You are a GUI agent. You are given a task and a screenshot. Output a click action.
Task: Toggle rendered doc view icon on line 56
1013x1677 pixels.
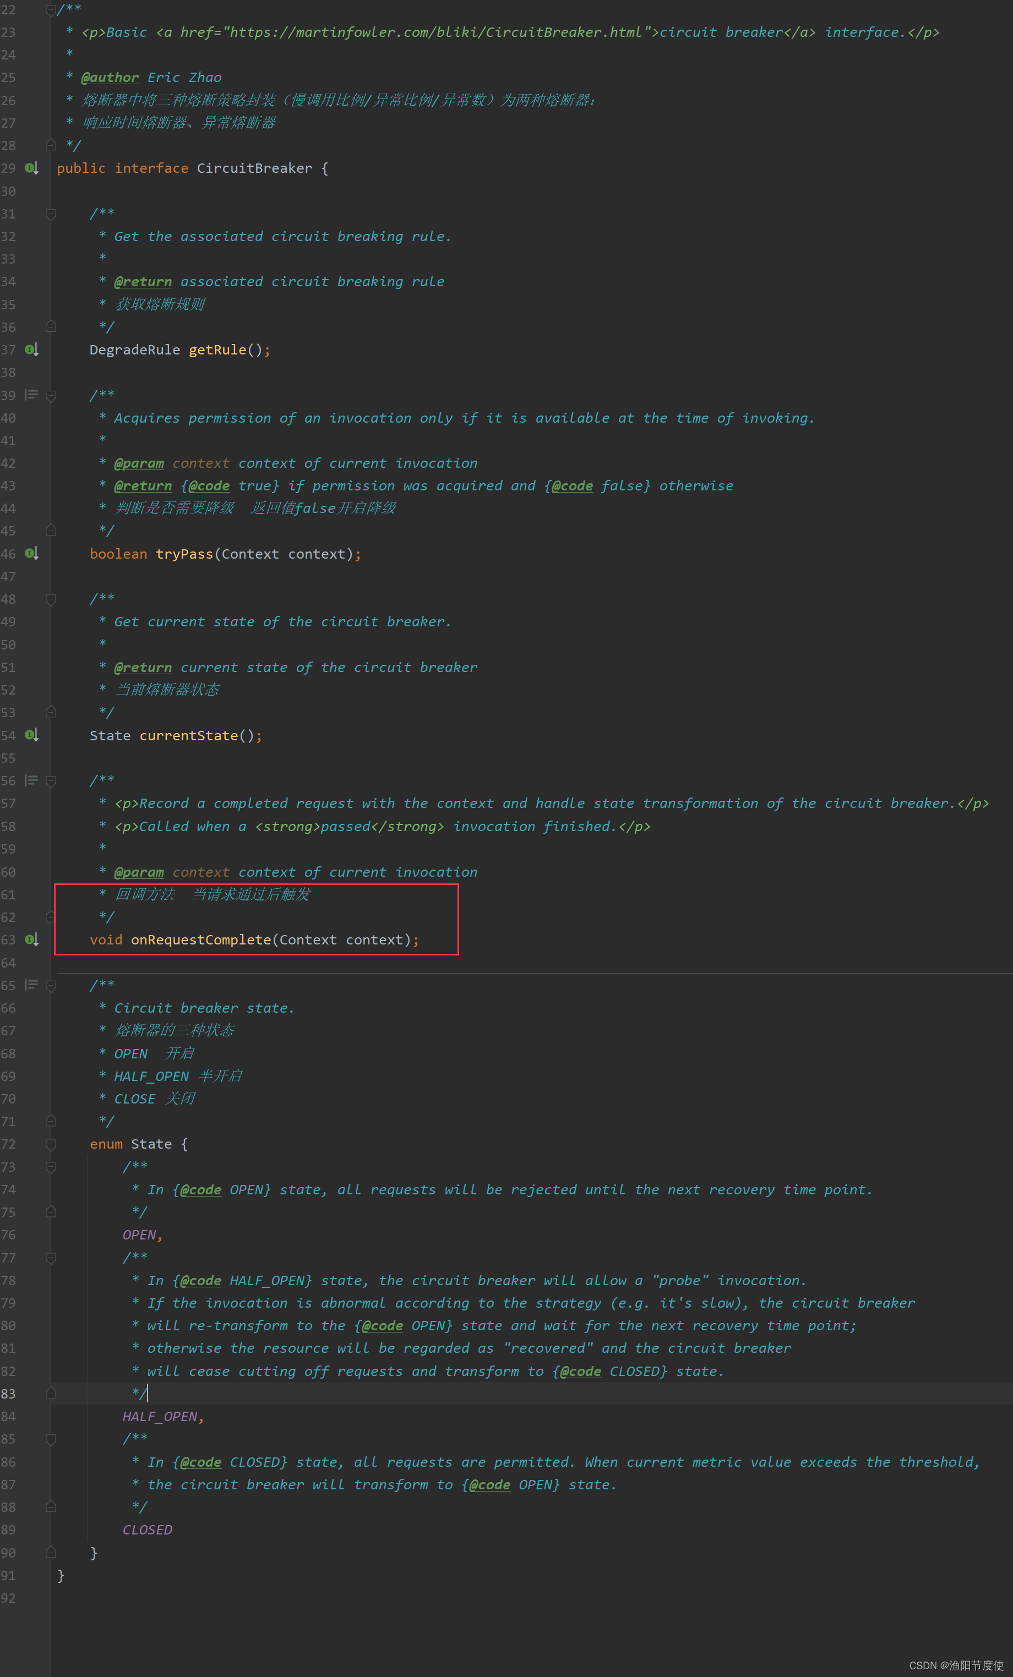(x=31, y=780)
